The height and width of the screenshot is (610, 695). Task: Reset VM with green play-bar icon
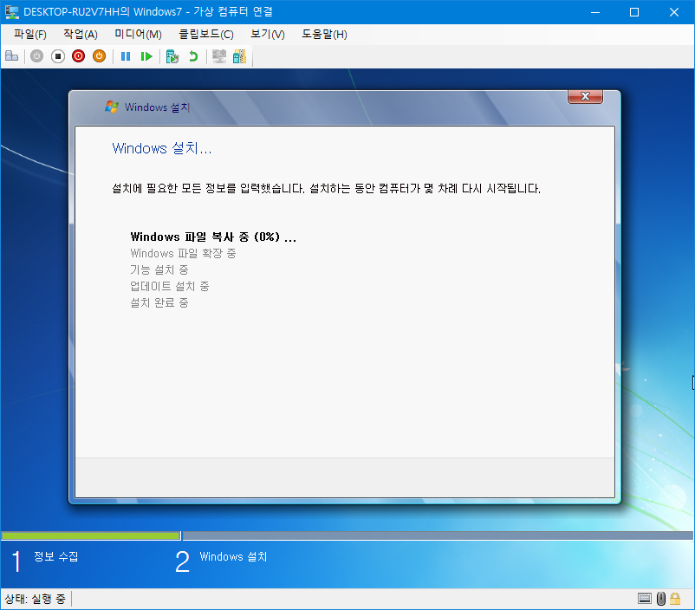click(146, 56)
